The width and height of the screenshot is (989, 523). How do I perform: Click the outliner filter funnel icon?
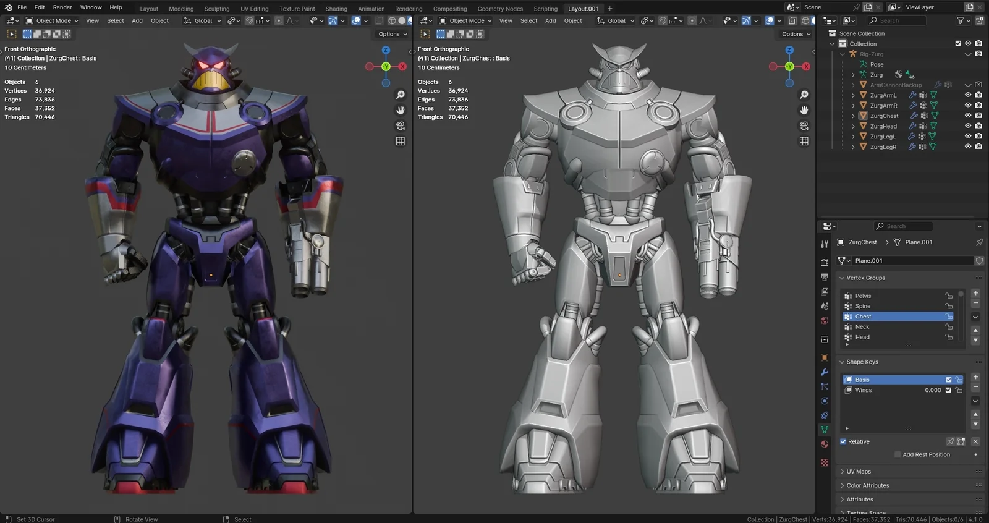[x=961, y=20]
